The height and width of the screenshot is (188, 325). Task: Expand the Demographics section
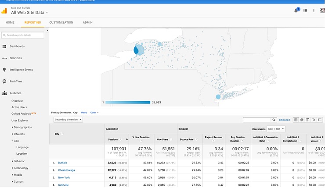pyautogui.click(x=22, y=127)
